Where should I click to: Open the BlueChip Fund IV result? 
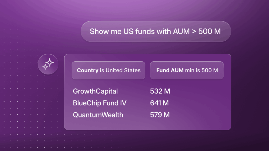point(100,103)
